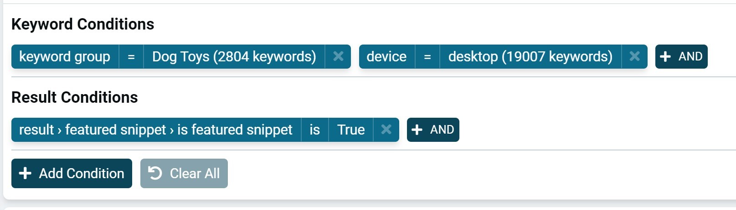Open the "keyword group" field selector

click(x=65, y=56)
